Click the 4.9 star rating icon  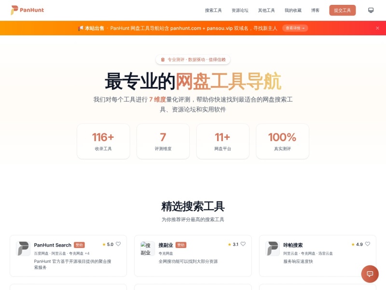click(x=353, y=245)
